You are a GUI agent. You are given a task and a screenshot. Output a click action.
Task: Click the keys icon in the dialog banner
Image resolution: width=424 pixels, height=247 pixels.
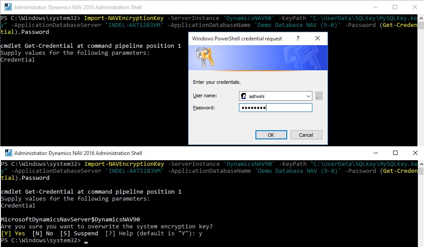click(205, 57)
